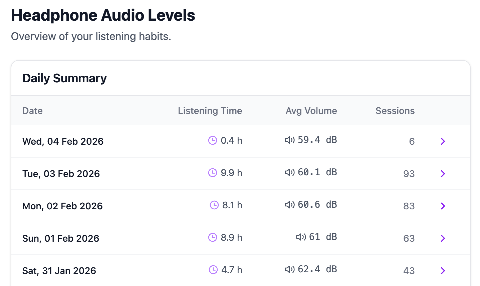Show details via Sun, 01 Feb chevron
This screenshot has height=286, width=480.
[443, 238]
